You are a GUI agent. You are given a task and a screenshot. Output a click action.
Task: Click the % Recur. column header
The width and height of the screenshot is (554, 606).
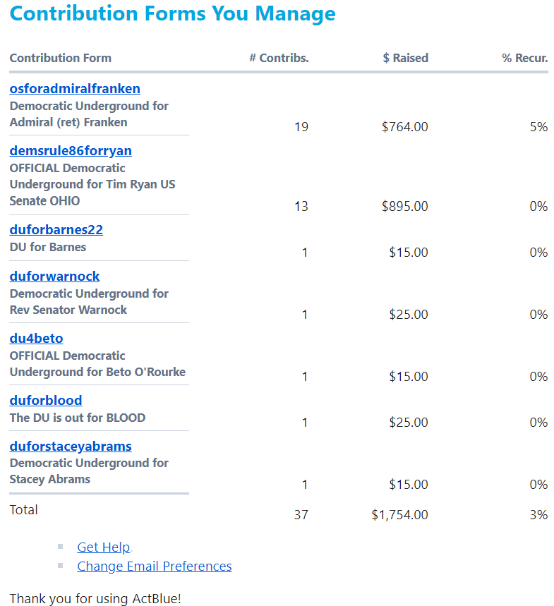coord(524,59)
